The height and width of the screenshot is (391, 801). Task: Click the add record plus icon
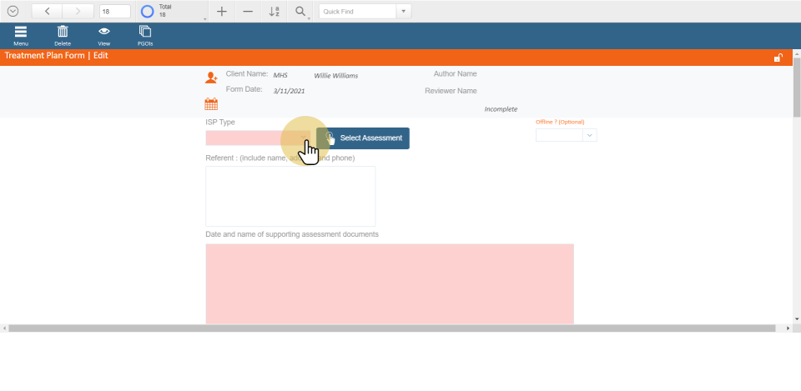coord(221,12)
